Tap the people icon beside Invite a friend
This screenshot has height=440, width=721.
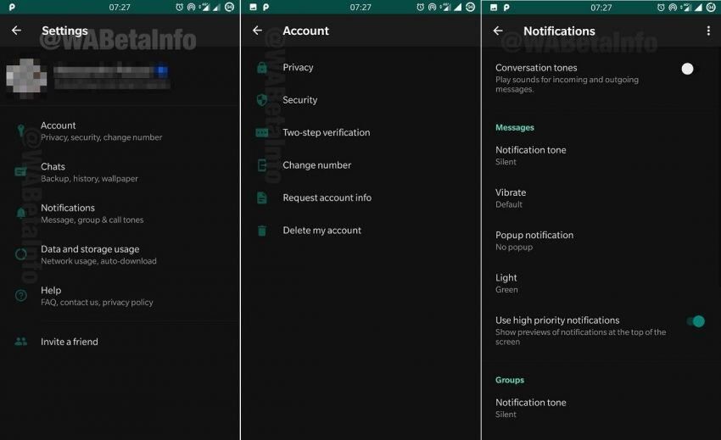21,342
